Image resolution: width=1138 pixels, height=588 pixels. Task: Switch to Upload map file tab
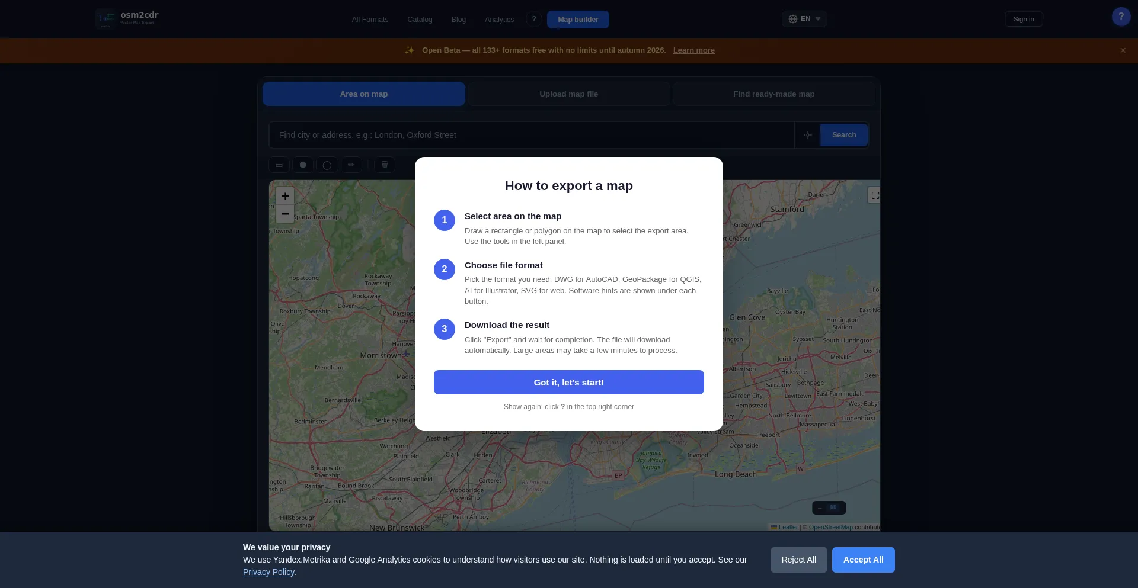click(569, 94)
